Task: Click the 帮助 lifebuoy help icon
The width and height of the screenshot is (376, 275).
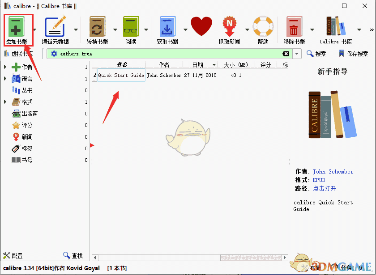Action: [x=263, y=27]
